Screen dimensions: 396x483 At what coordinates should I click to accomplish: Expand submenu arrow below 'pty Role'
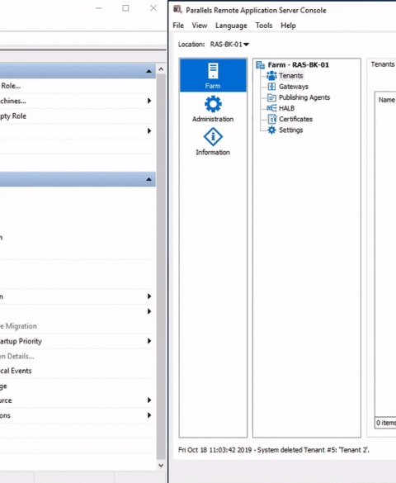coord(149,131)
